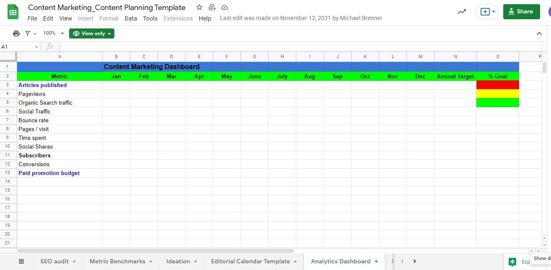Present the sheet with the present icon
The image size is (551, 270).
click(486, 12)
